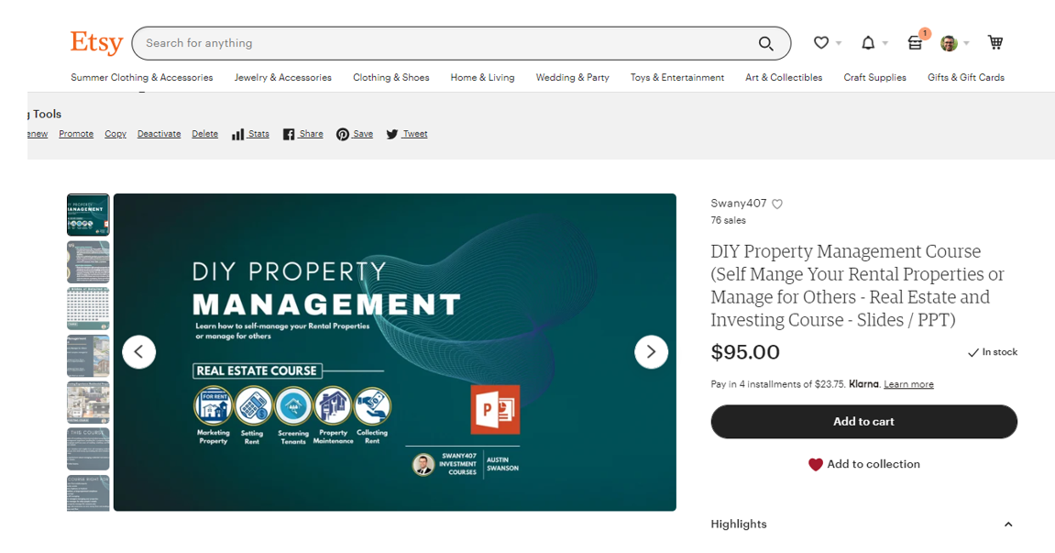Click the Delete listing link
The width and height of the screenshot is (1055, 553).
point(204,134)
